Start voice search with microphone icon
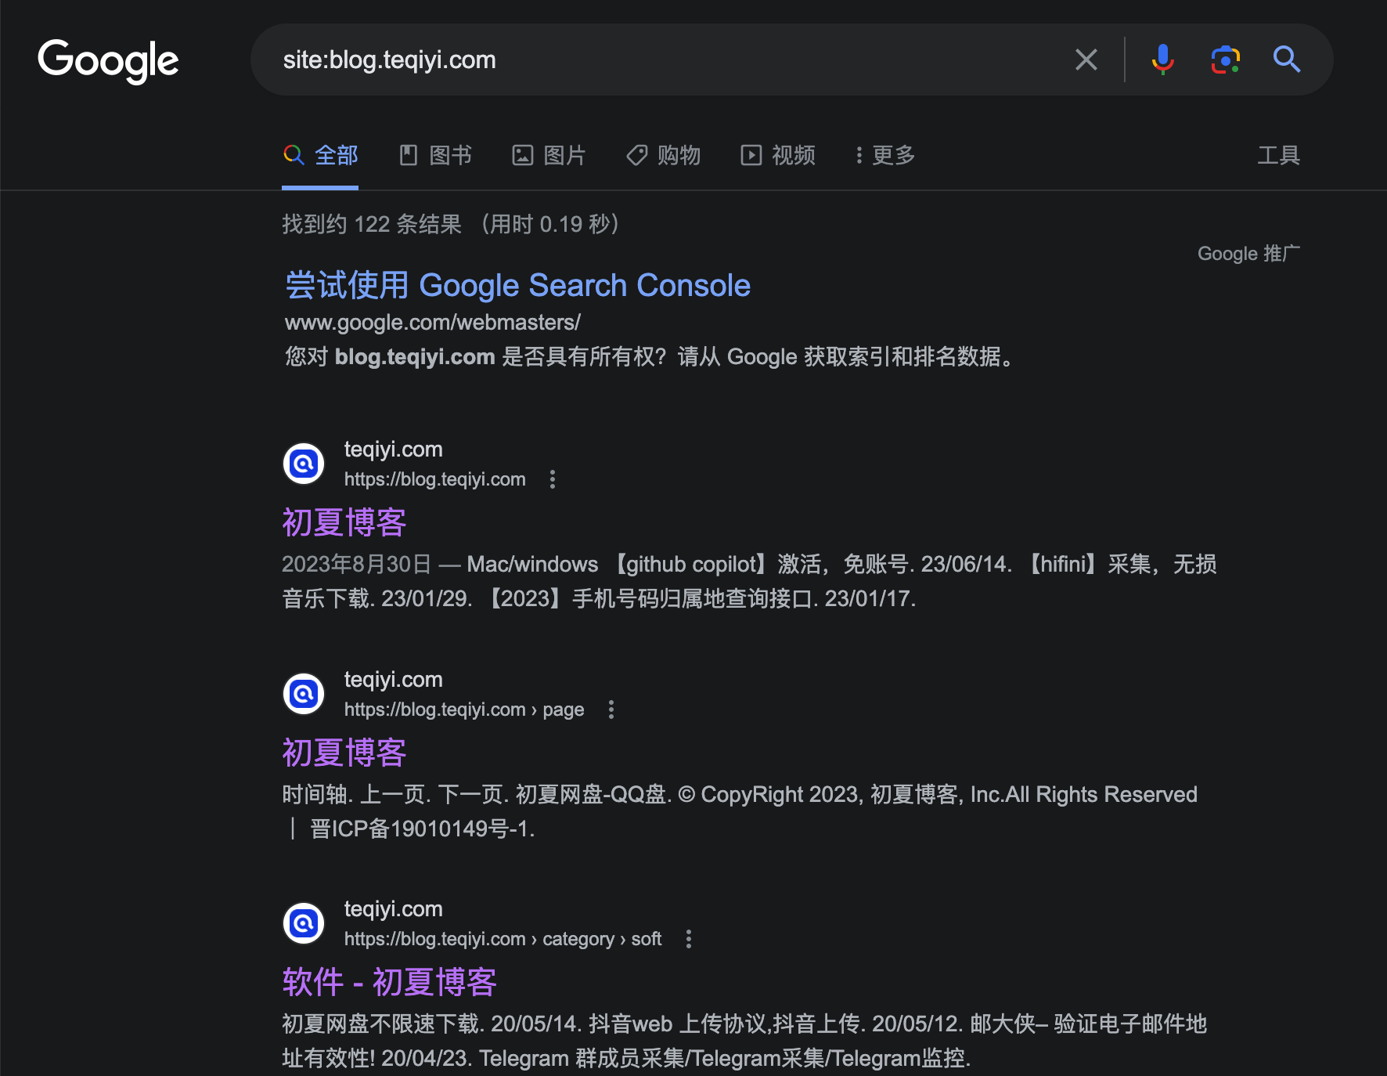Image resolution: width=1387 pixels, height=1076 pixels. [1162, 60]
